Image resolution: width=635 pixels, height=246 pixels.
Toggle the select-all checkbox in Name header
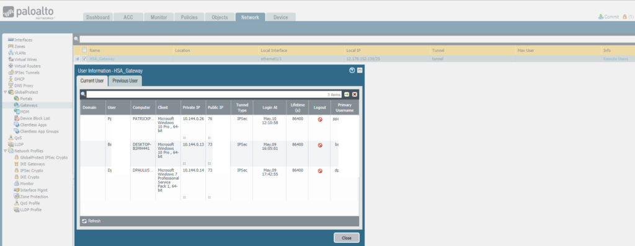84,51
